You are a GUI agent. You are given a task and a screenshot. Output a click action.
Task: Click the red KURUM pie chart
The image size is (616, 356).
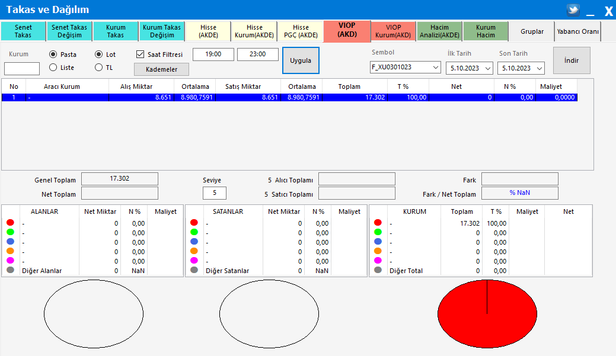[x=487, y=313]
